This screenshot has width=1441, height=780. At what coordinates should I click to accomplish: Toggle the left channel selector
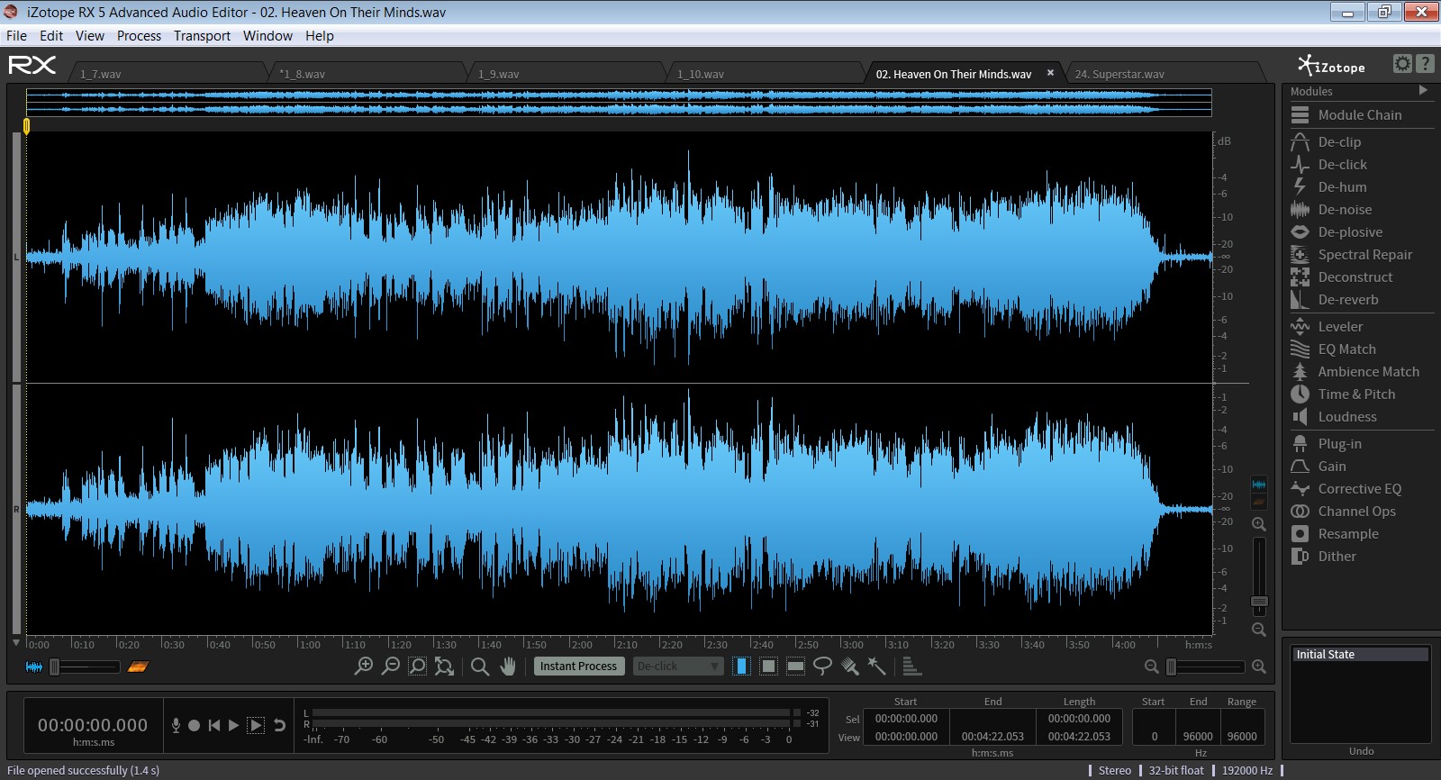(x=15, y=257)
